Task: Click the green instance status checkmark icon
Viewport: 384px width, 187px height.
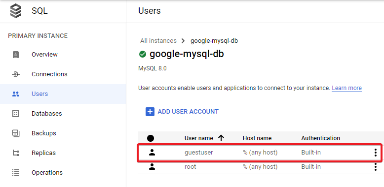Action: tap(143, 54)
